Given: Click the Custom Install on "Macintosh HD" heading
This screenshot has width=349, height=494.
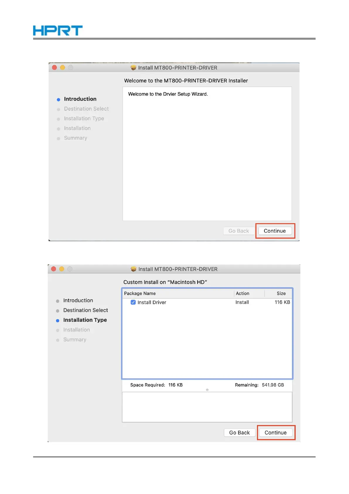Looking at the screenshot, I should coord(165,282).
